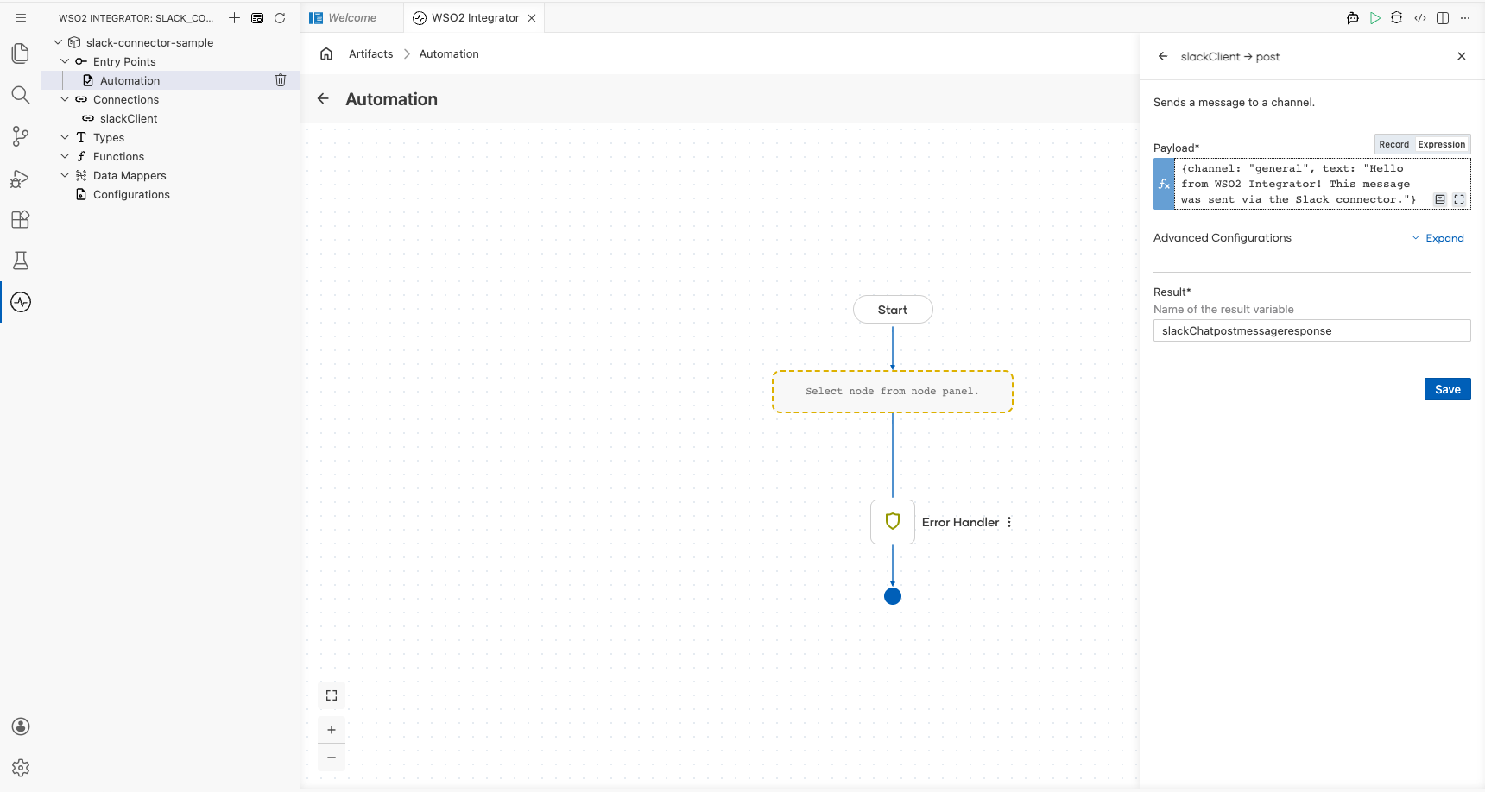Viewport: 1485px width, 792px height.
Task: Select the Start node in the diagram
Action: tap(893, 310)
